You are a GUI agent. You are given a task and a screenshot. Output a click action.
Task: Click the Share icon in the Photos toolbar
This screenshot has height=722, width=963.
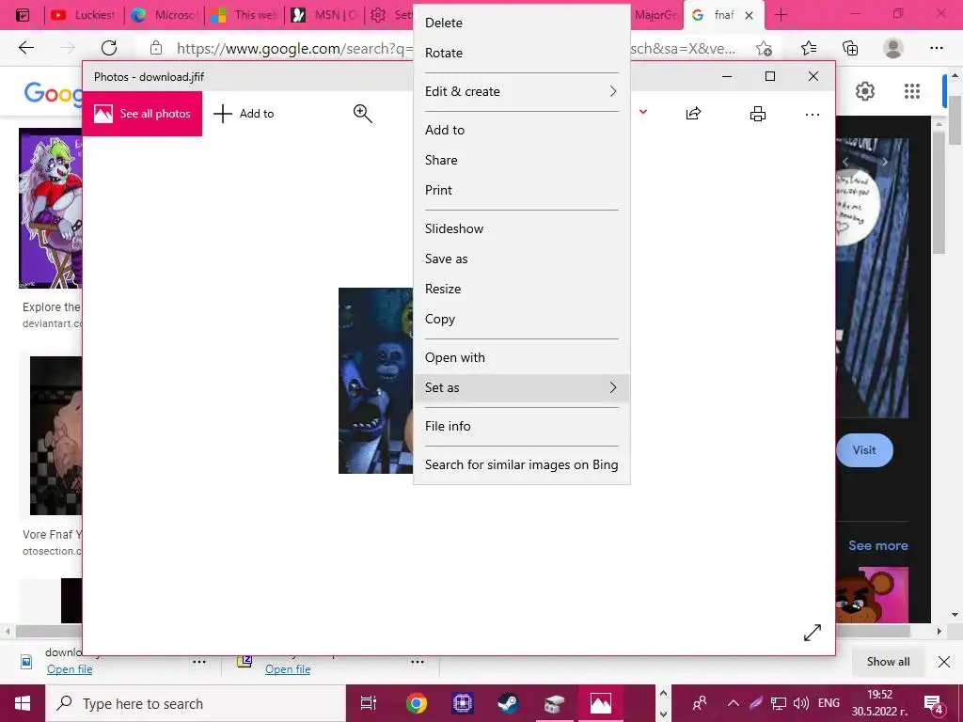click(x=693, y=114)
